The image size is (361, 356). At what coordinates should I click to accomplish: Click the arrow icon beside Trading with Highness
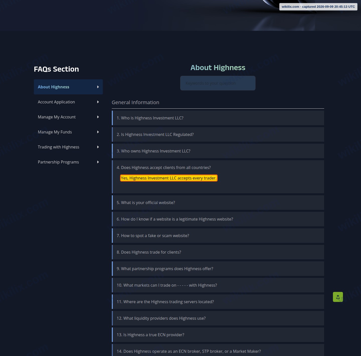point(98,147)
